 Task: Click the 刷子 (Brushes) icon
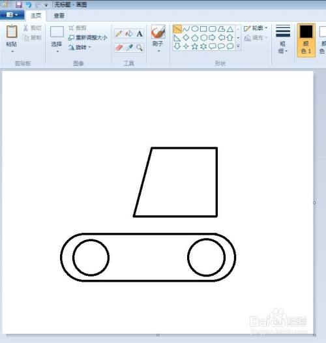[158, 32]
